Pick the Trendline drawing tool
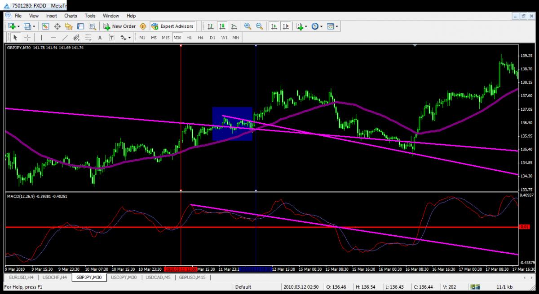Image resolution: width=539 pixels, height=294 pixels. click(x=65, y=38)
